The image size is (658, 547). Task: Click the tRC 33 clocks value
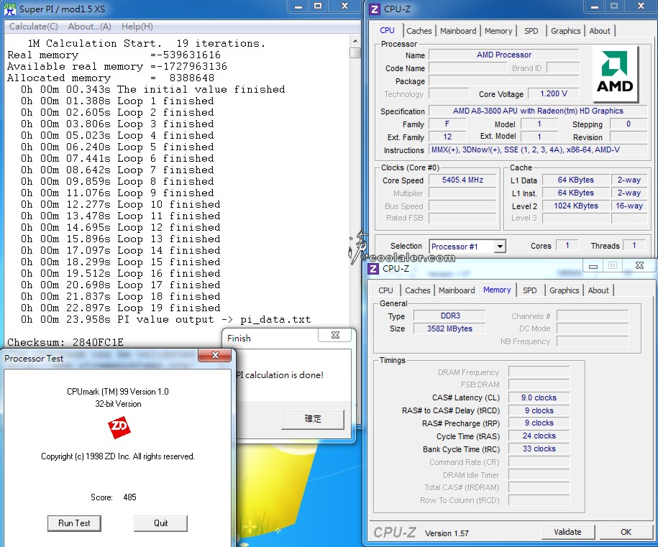pos(539,449)
